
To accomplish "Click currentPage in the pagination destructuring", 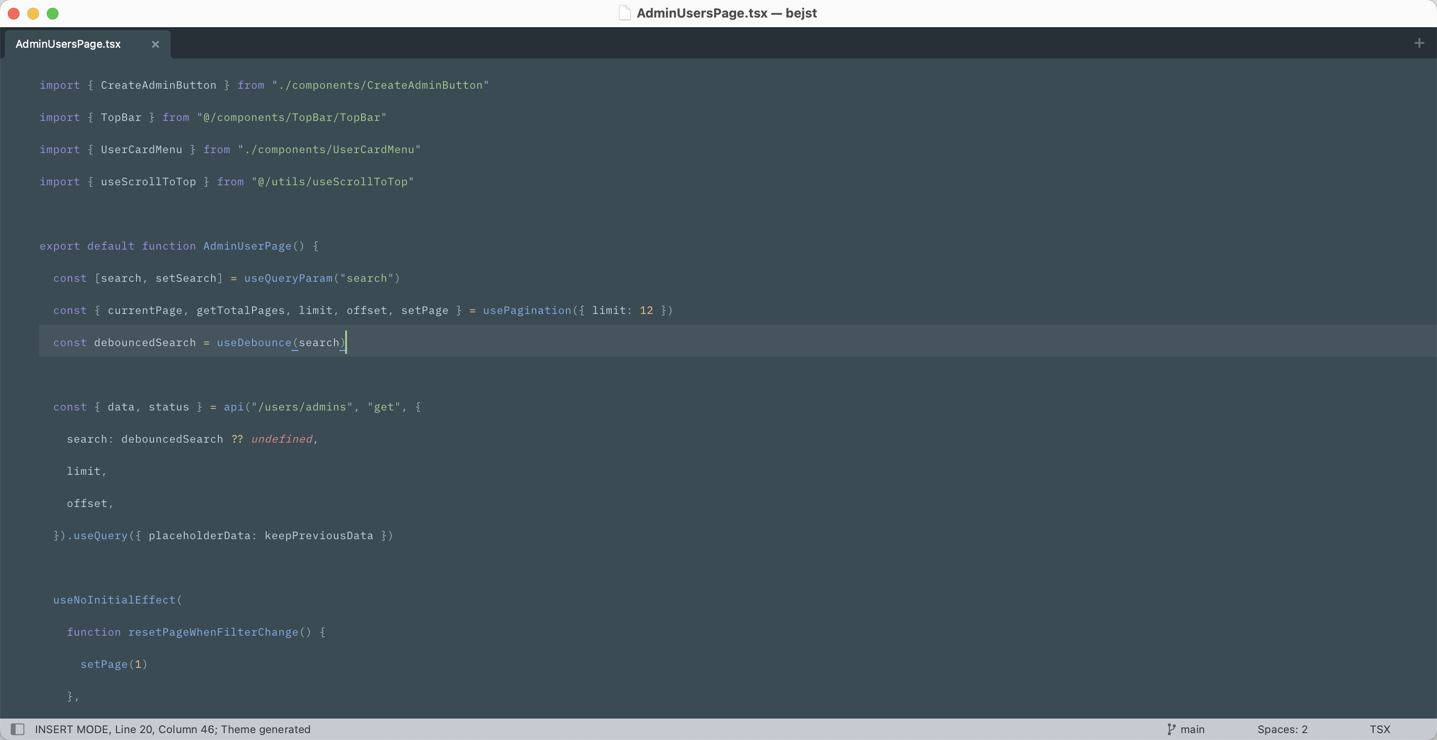I will [x=145, y=311].
